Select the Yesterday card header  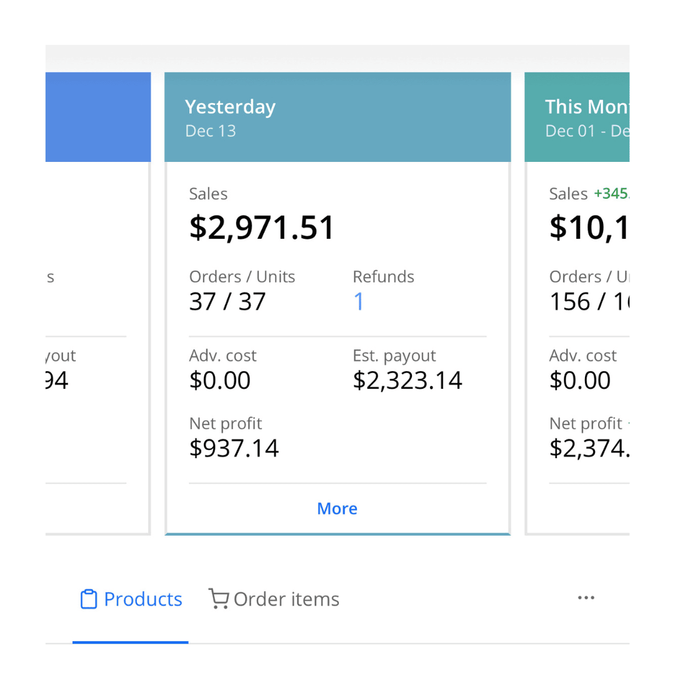(337, 117)
